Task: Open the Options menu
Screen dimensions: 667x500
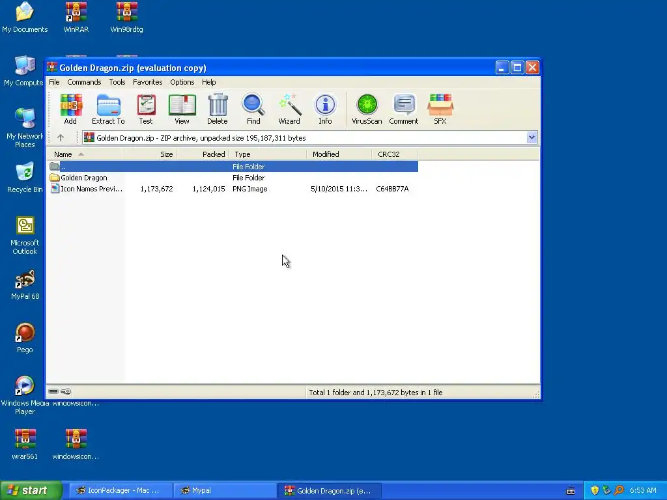Action: 182,82
